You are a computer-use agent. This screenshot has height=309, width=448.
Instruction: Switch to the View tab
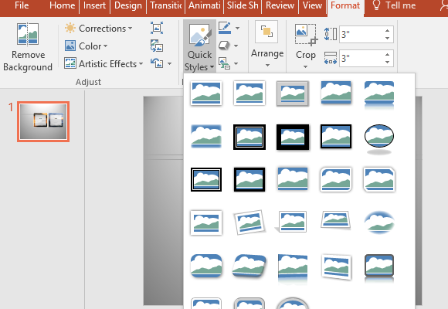[x=312, y=5]
